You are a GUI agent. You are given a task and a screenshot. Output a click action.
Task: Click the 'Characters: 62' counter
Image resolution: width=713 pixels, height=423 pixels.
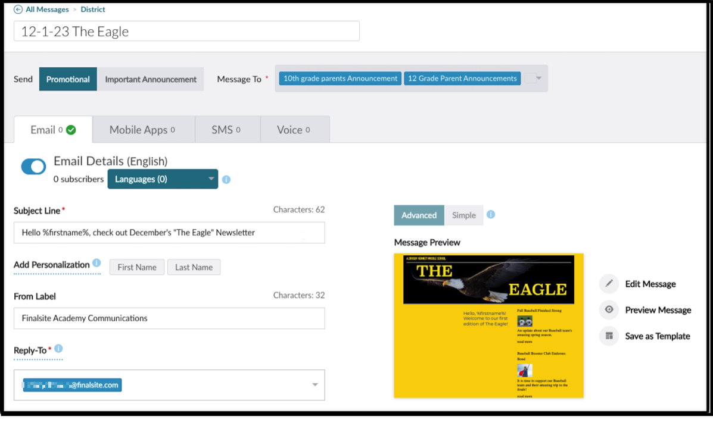pos(299,209)
